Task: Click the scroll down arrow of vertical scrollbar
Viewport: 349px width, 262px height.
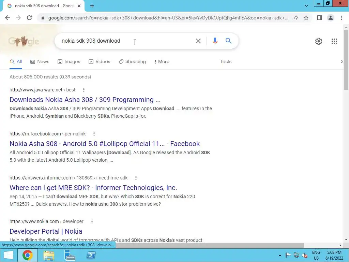Action: pos(346,239)
